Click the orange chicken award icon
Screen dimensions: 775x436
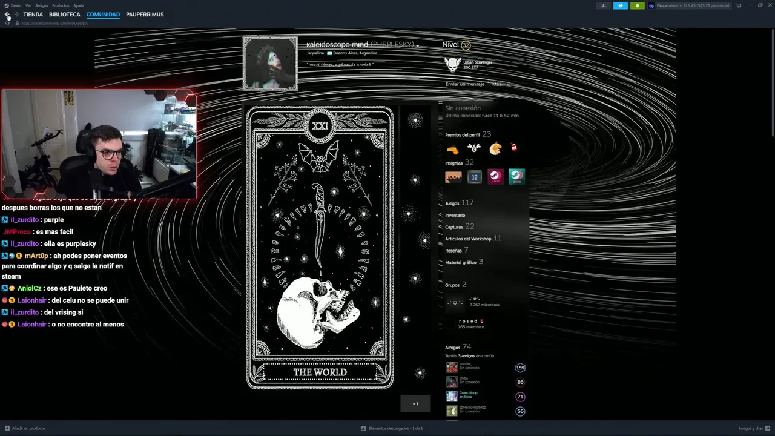point(495,148)
